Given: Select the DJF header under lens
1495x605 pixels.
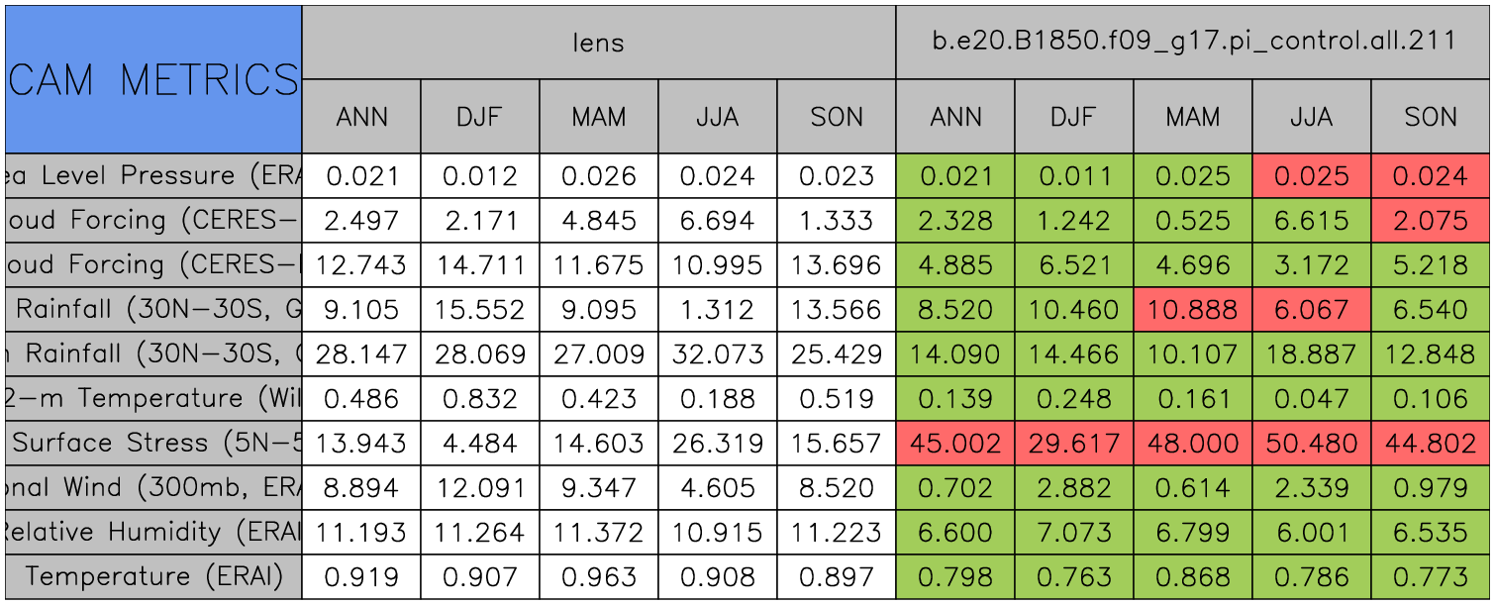Looking at the screenshot, I should point(480,117).
